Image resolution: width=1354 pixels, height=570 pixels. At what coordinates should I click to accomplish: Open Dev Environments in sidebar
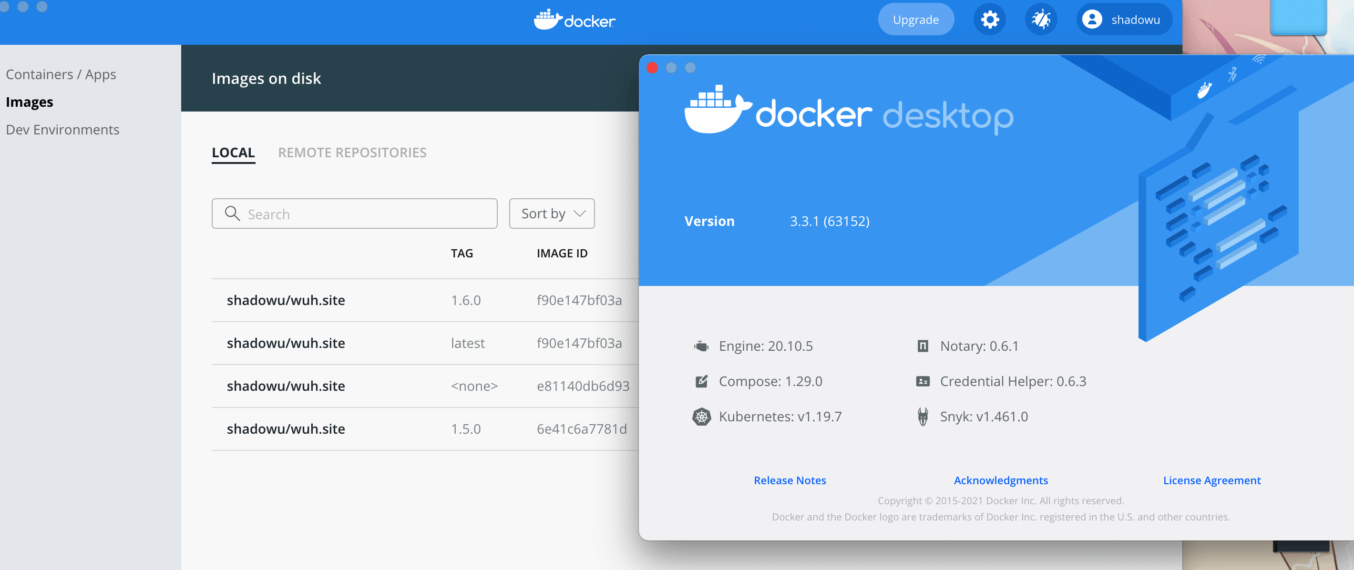click(62, 130)
